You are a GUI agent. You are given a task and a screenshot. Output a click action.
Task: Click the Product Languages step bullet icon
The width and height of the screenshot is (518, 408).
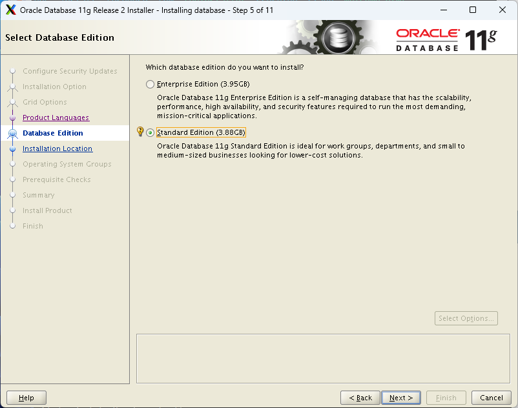[12, 117]
